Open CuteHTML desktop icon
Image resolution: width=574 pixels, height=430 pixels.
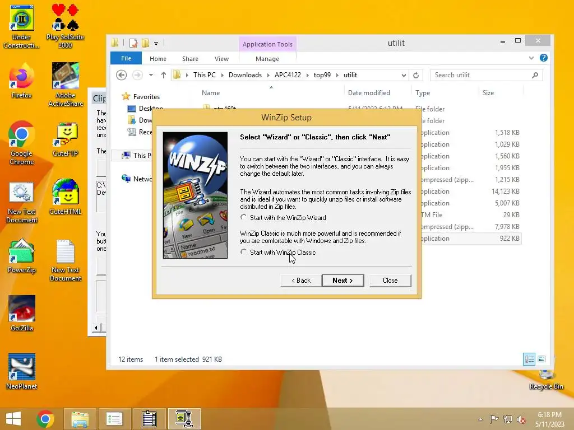click(x=66, y=198)
